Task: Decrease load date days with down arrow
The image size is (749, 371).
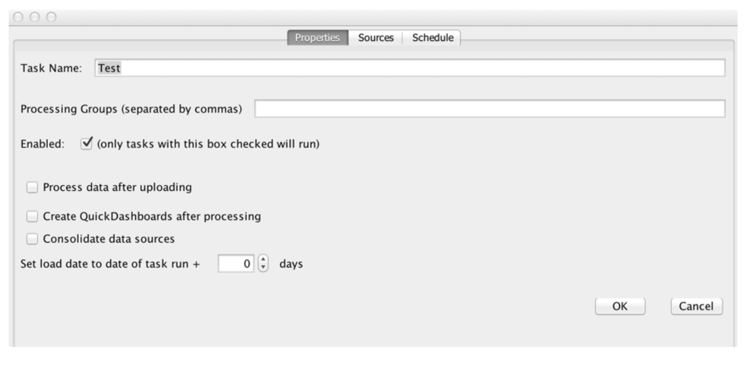Action: [x=263, y=267]
